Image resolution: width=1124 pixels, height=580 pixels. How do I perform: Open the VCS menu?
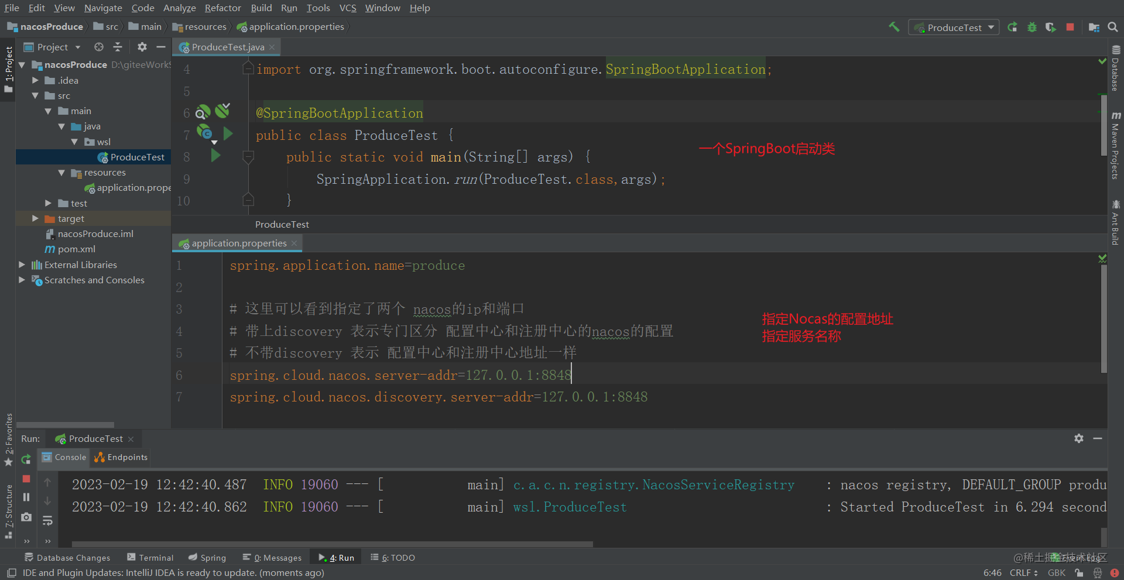point(348,8)
